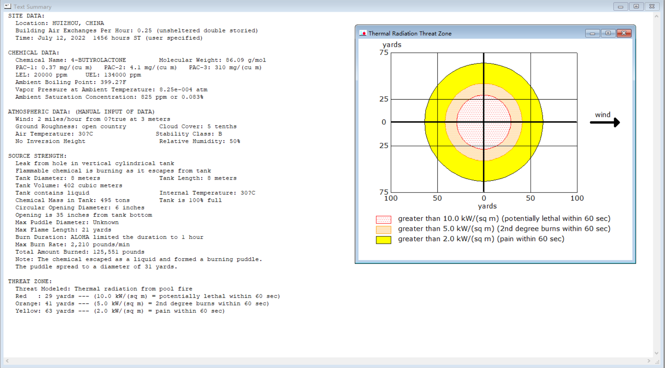Close the Thermal Radiation Threat Zone window
Viewport: 665px width, 368px height.
pos(624,33)
